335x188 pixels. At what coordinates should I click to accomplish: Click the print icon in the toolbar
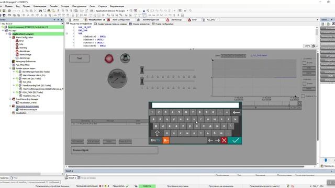[x=9, y=10]
